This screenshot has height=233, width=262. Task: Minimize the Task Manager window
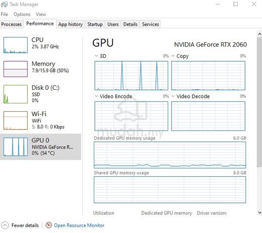pyautogui.click(x=218, y=4)
